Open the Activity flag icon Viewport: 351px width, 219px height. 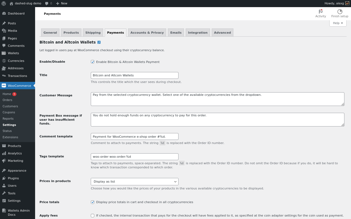coord(321,11)
